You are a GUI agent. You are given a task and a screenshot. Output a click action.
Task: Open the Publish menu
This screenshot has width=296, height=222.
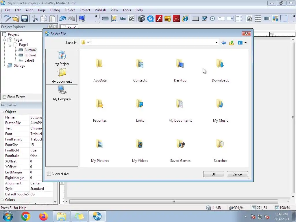(100, 10)
